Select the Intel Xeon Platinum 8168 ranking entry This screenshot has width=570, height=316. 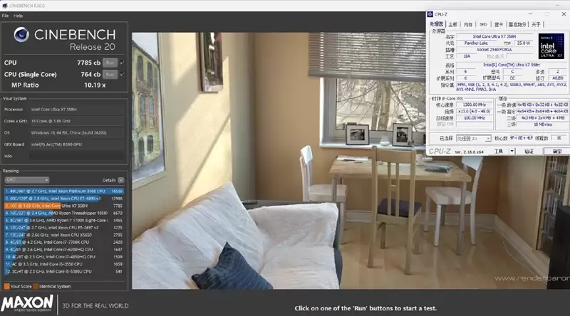pos(64,191)
